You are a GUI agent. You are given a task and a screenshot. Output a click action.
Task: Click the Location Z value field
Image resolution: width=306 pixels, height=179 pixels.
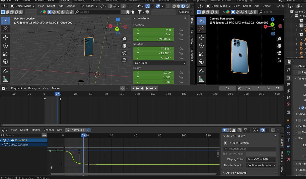click(154, 39)
